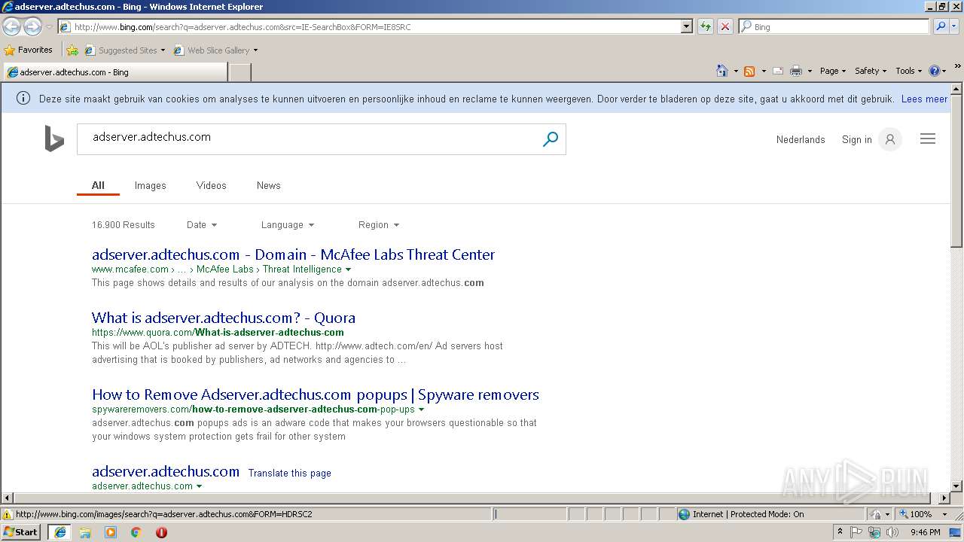Open Web Slice Gallery dropdown
The image size is (964, 542).
click(x=255, y=50)
